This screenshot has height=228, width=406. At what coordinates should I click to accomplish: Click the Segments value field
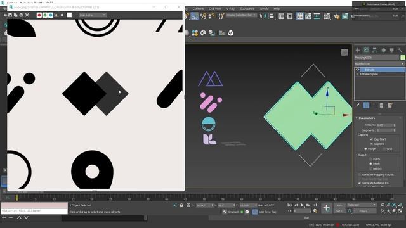tap(385, 130)
